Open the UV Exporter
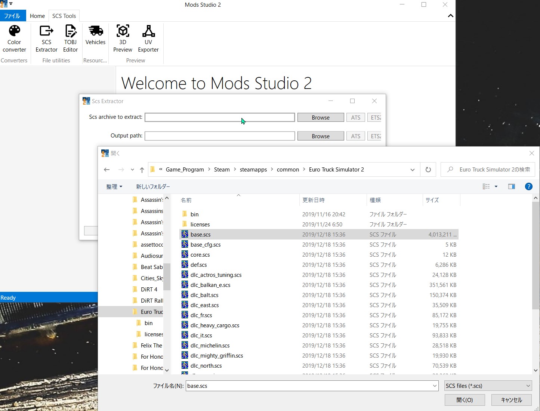 click(x=148, y=37)
